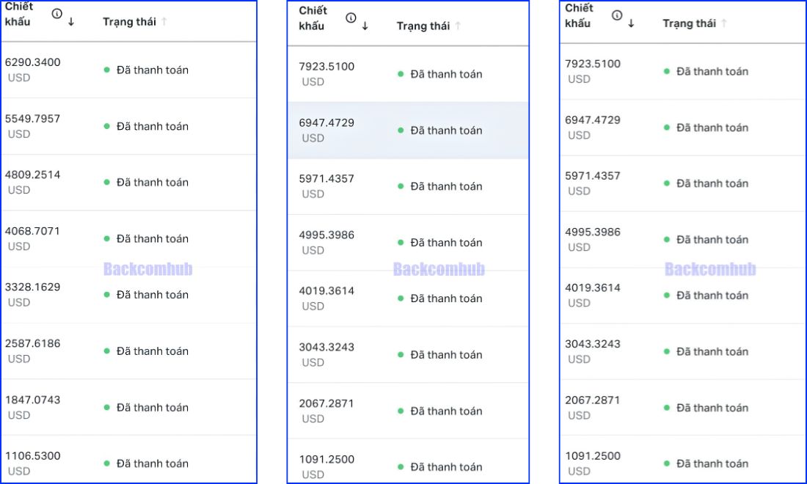Info icon in table with highlighted 6947.4729 row

tap(351, 18)
